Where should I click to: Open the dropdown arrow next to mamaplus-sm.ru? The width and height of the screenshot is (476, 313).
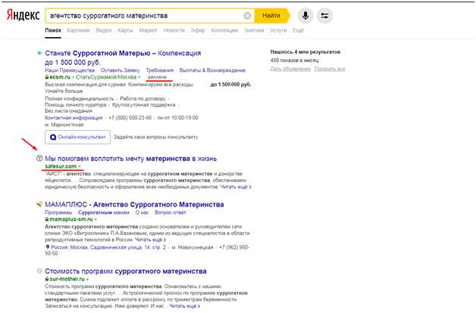[96, 219]
